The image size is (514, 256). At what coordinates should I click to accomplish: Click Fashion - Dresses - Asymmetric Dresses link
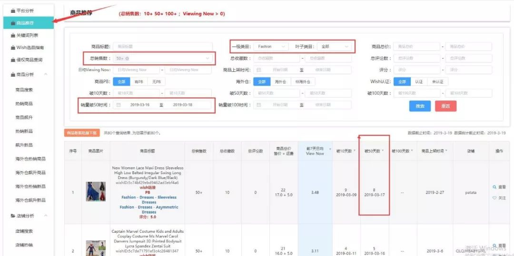[149, 209]
